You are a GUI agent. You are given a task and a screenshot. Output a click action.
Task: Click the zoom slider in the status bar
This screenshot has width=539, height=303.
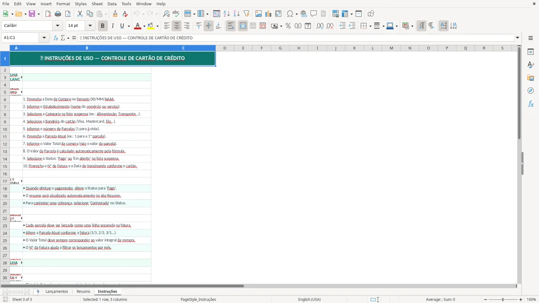[x=503, y=299]
